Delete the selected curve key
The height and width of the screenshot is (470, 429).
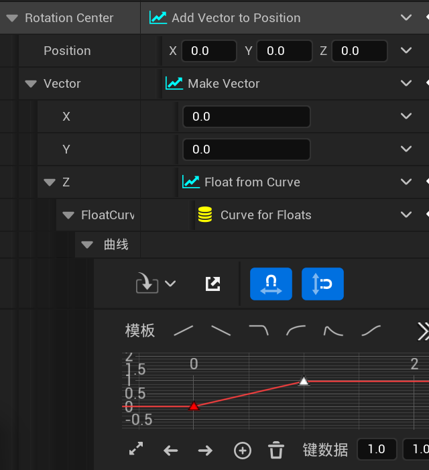(276, 451)
